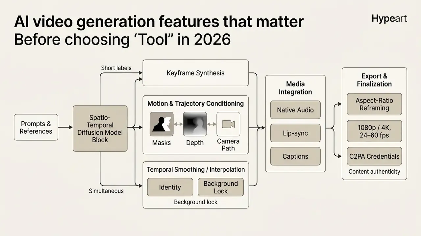Click the "Content authenticity" caption
The width and height of the screenshot is (421, 236).
[374, 171]
